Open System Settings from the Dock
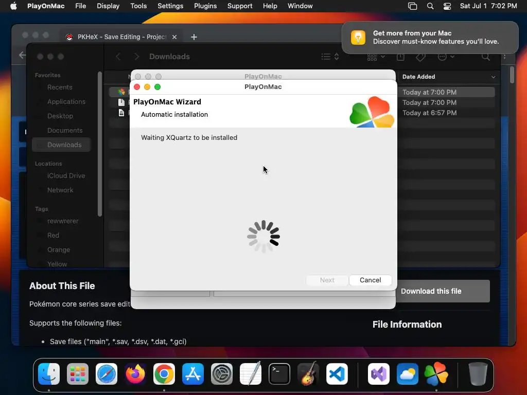This screenshot has width=527, height=395. 222,374
